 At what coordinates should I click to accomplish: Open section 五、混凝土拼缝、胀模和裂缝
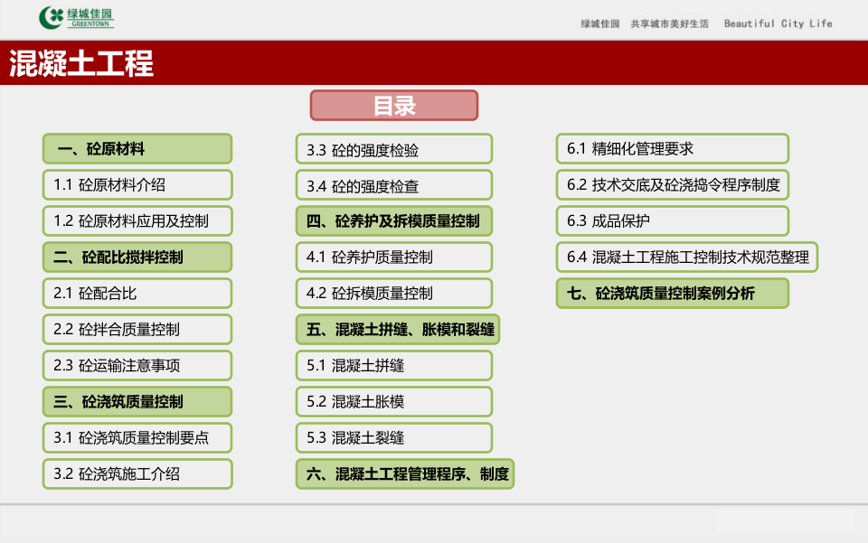click(x=398, y=330)
